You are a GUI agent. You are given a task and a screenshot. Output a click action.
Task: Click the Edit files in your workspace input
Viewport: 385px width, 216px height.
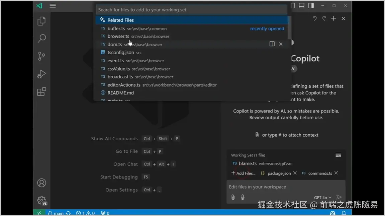click(x=286, y=187)
